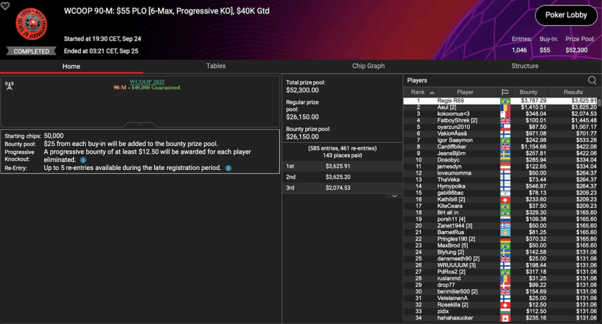Click the heart favorite icon
The image size is (602, 324).
click(x=6, y=6)
